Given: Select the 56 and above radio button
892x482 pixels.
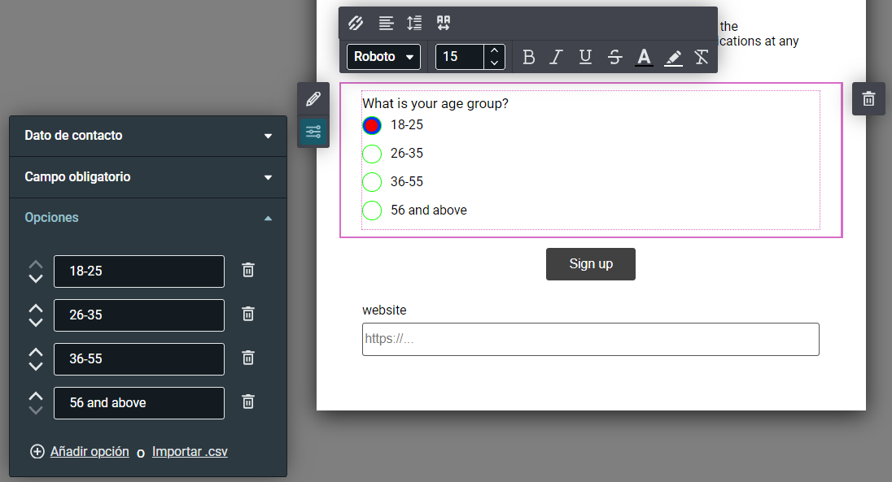Looking at the screenshot, I should (x=372, y=211).
